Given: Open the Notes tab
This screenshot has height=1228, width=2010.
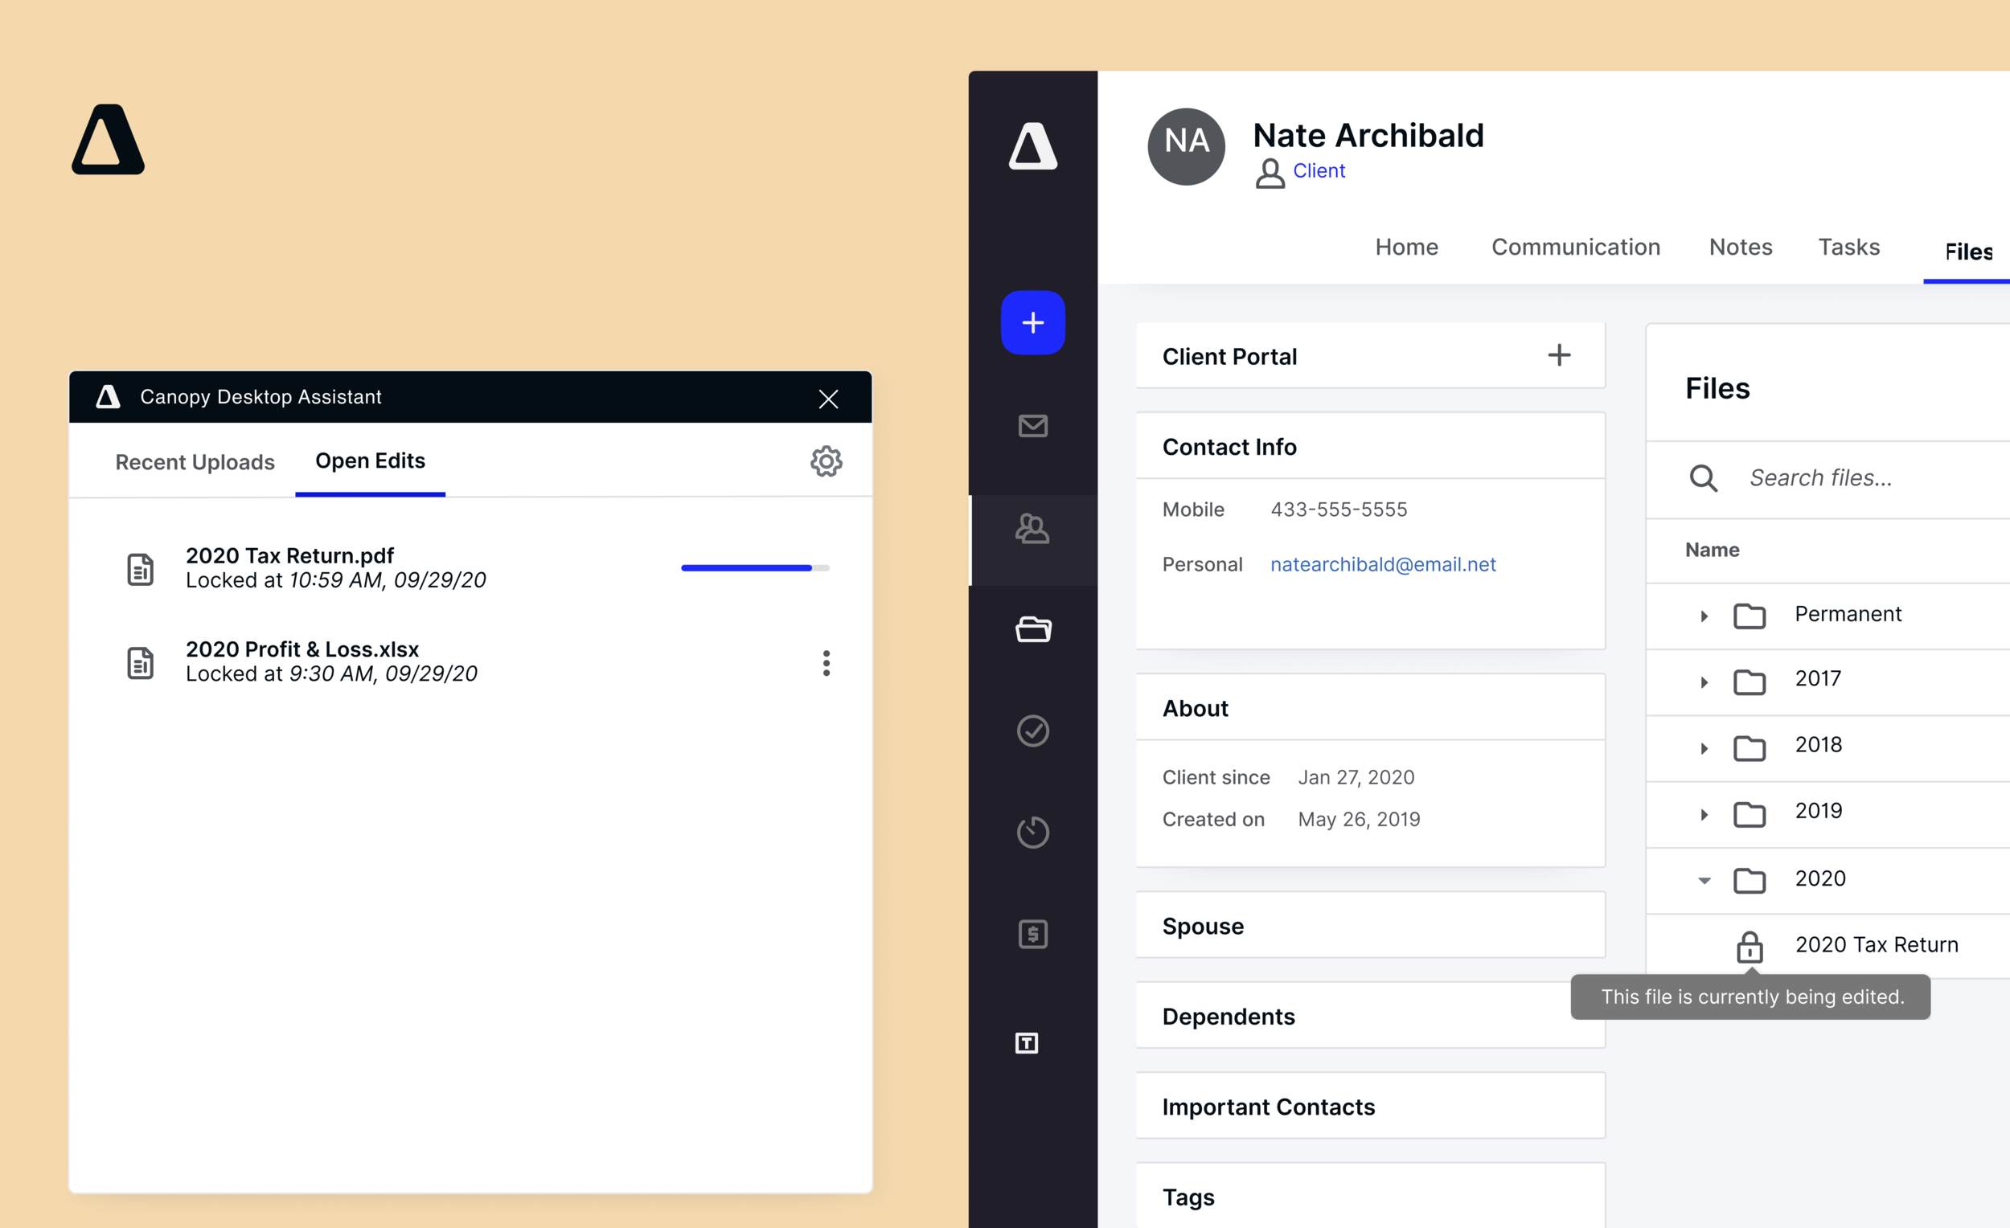Looking at the screenshot, I should pos(1740,247).
